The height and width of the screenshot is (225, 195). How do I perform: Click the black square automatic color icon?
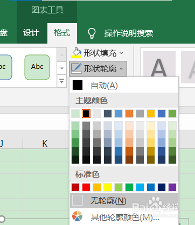(x=78, y=85)
